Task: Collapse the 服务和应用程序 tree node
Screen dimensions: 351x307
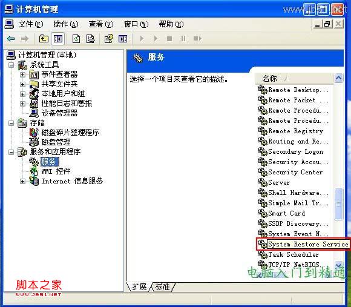Action: pyautogui.click(x=11, y=152)
